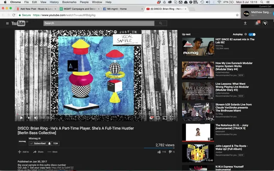Image resolution: width=274 pixels, height=171 pixels.
Task: Open the Wi-Fi status menu
Action: [x=219, y=2]
